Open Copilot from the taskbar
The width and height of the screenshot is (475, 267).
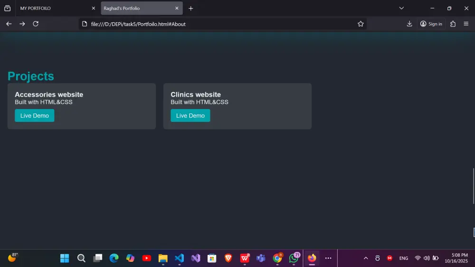(x=130, y=258)
